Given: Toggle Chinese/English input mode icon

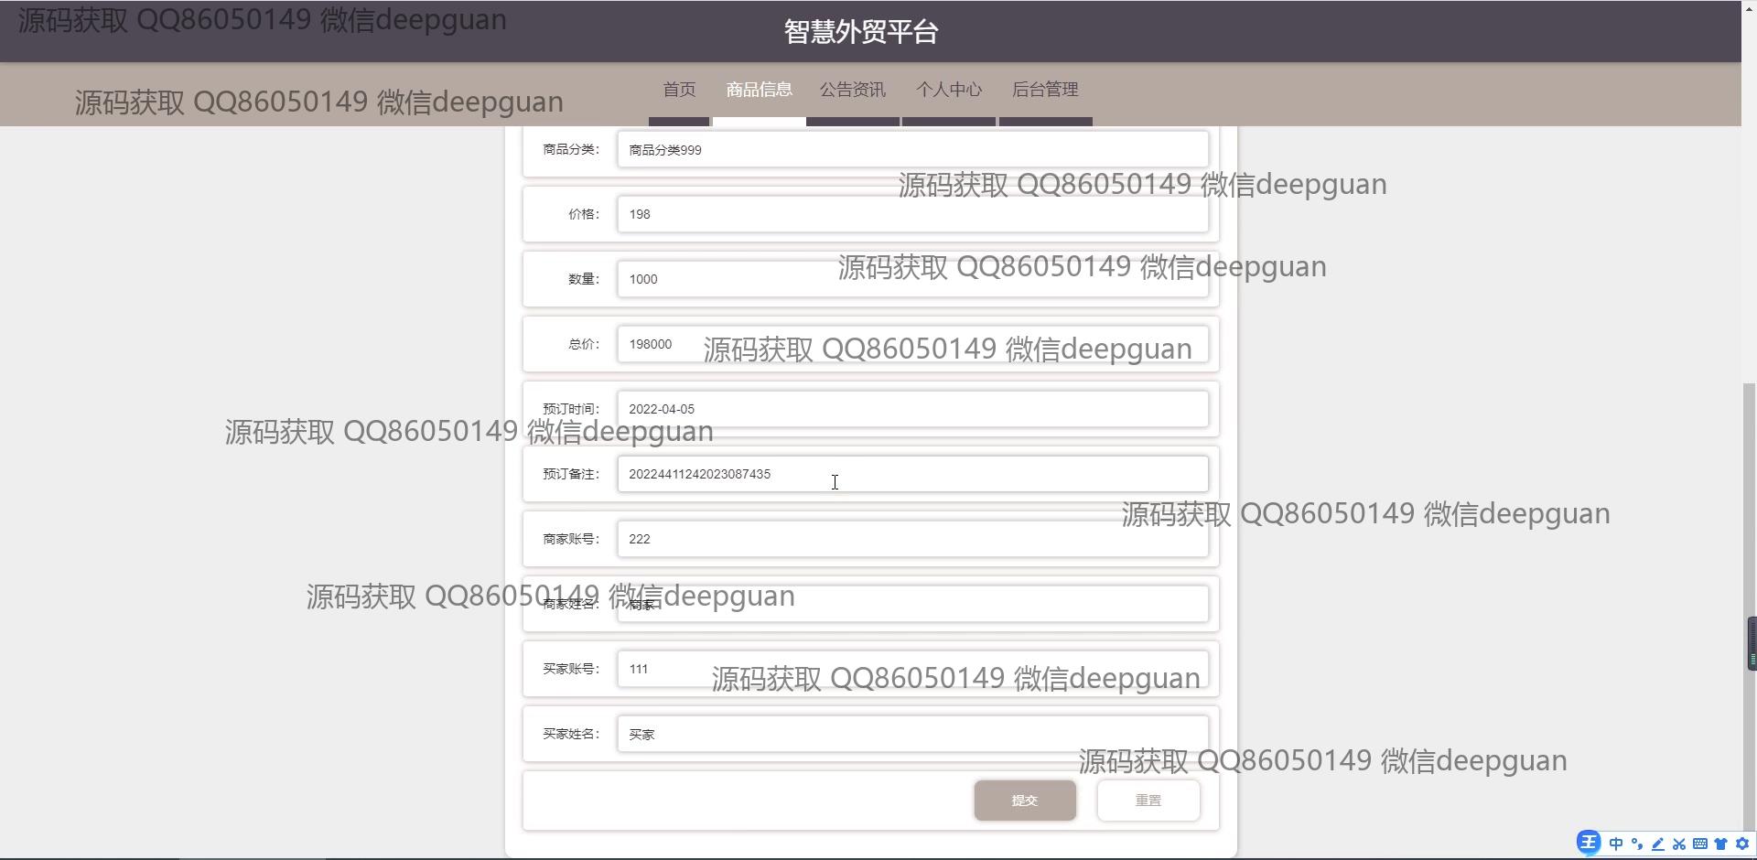Looking at the screenshot, I should click(x=1616, y=844).
